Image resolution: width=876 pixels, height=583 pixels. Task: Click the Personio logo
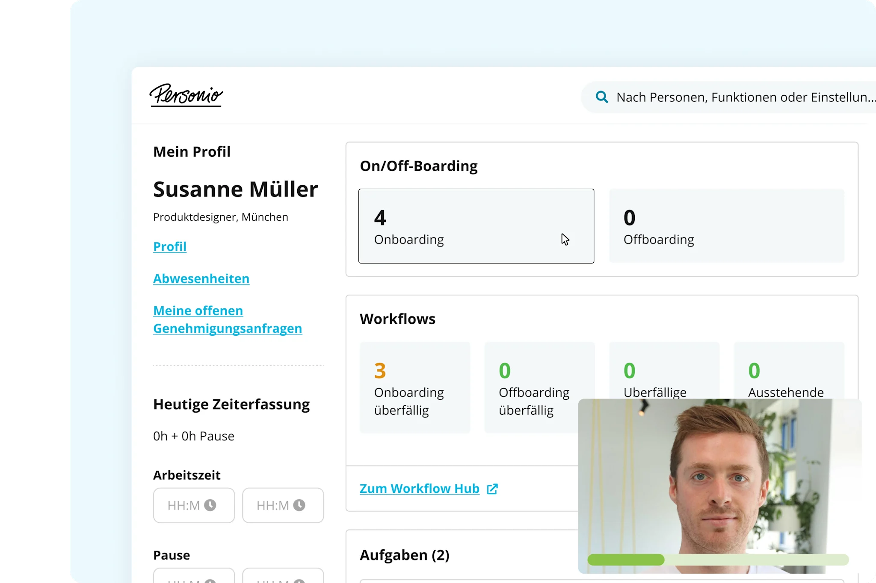[x=186, y=95]
